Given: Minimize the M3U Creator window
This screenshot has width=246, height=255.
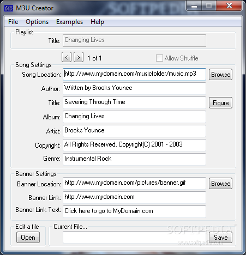Looking at the screenshot, I should pyautogui.click(x=194, y=6).
